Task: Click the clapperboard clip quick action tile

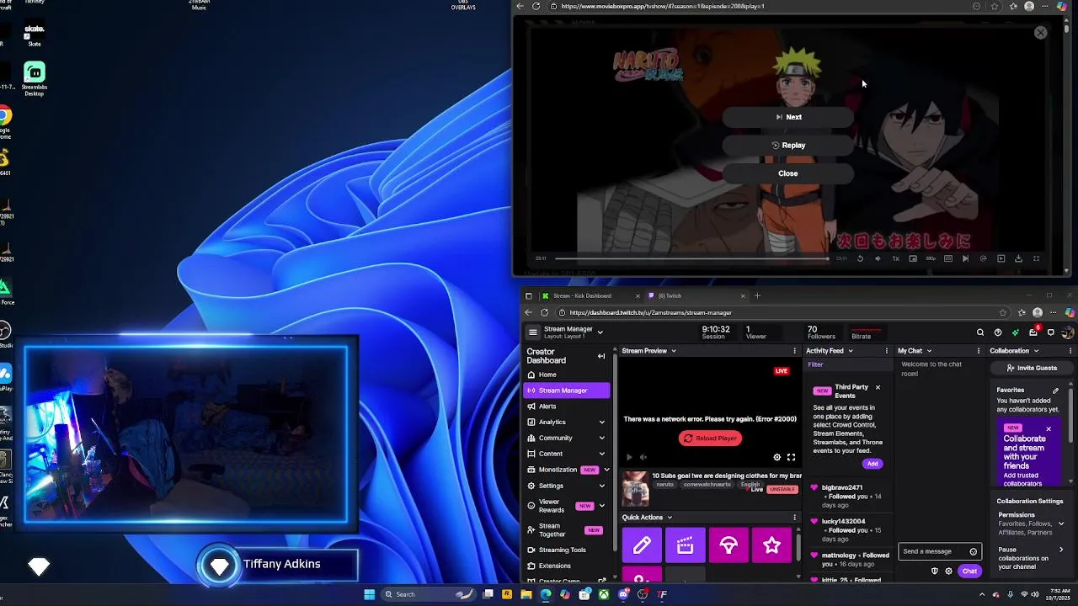Action: pyautogui.click(x=686, y=546)
